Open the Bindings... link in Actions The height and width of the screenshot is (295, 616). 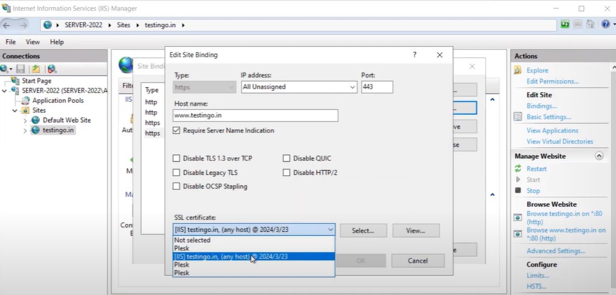(x=541, y=106)
